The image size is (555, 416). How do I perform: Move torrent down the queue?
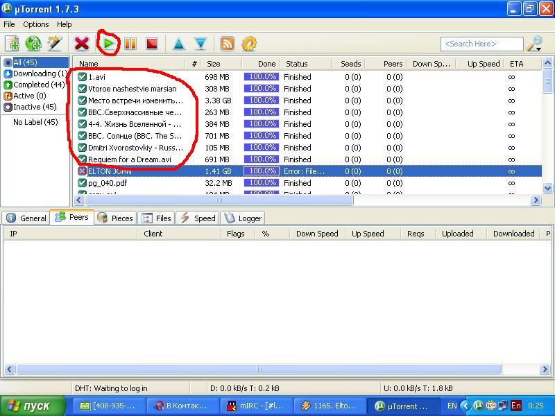point(200,44)
